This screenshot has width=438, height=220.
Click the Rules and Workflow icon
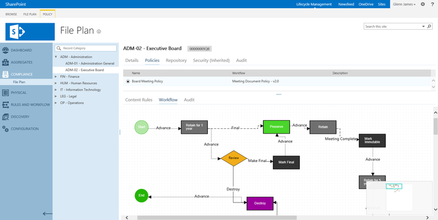[6, 104]
